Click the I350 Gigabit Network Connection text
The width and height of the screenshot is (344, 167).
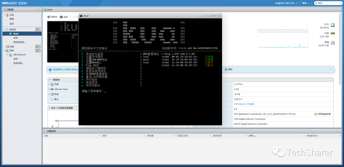[x=250, y=119]
